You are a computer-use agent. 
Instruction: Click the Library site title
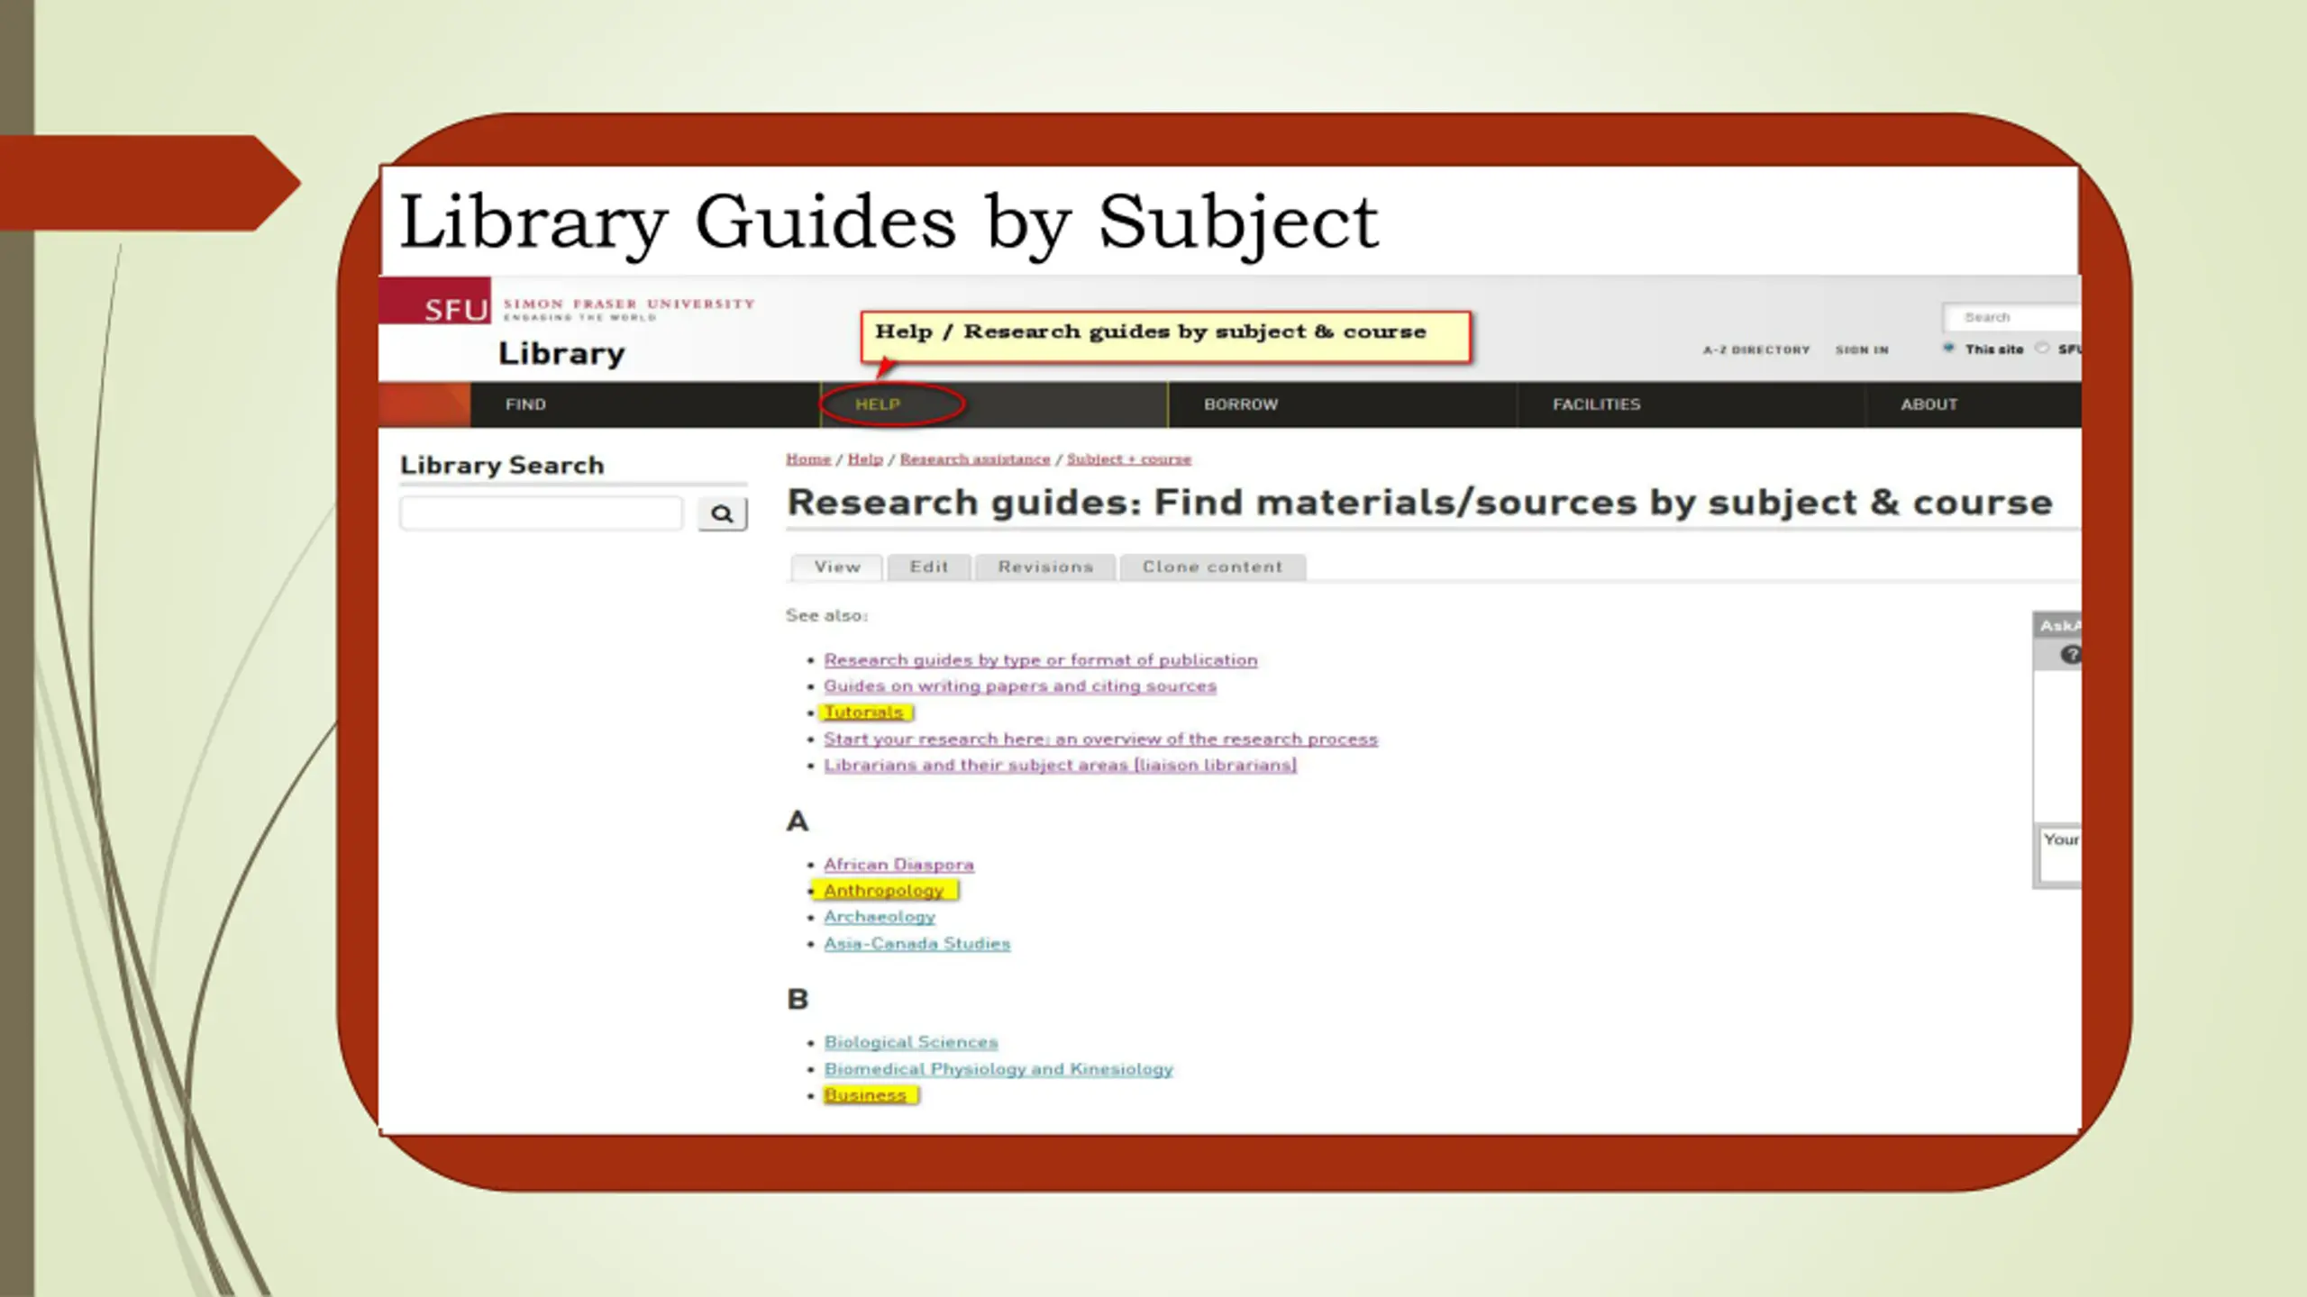click(561, 353)
